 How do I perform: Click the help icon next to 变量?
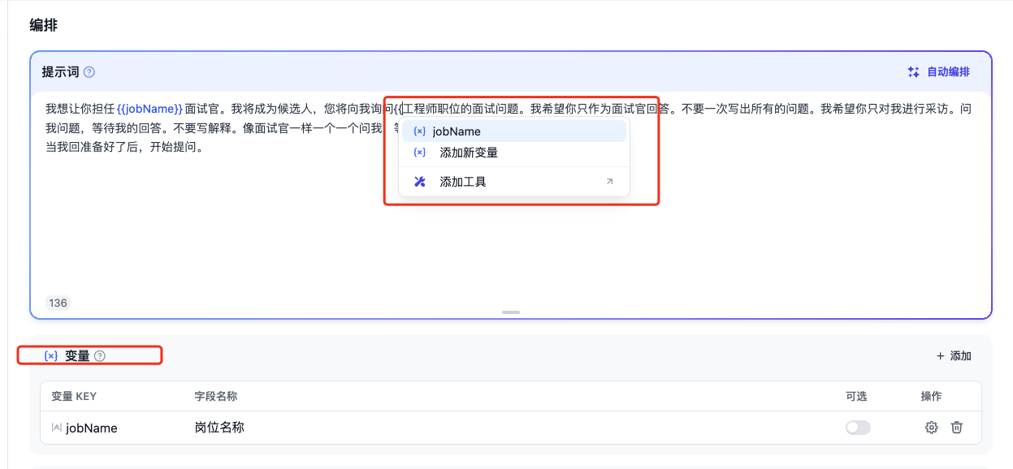point(100,356)
